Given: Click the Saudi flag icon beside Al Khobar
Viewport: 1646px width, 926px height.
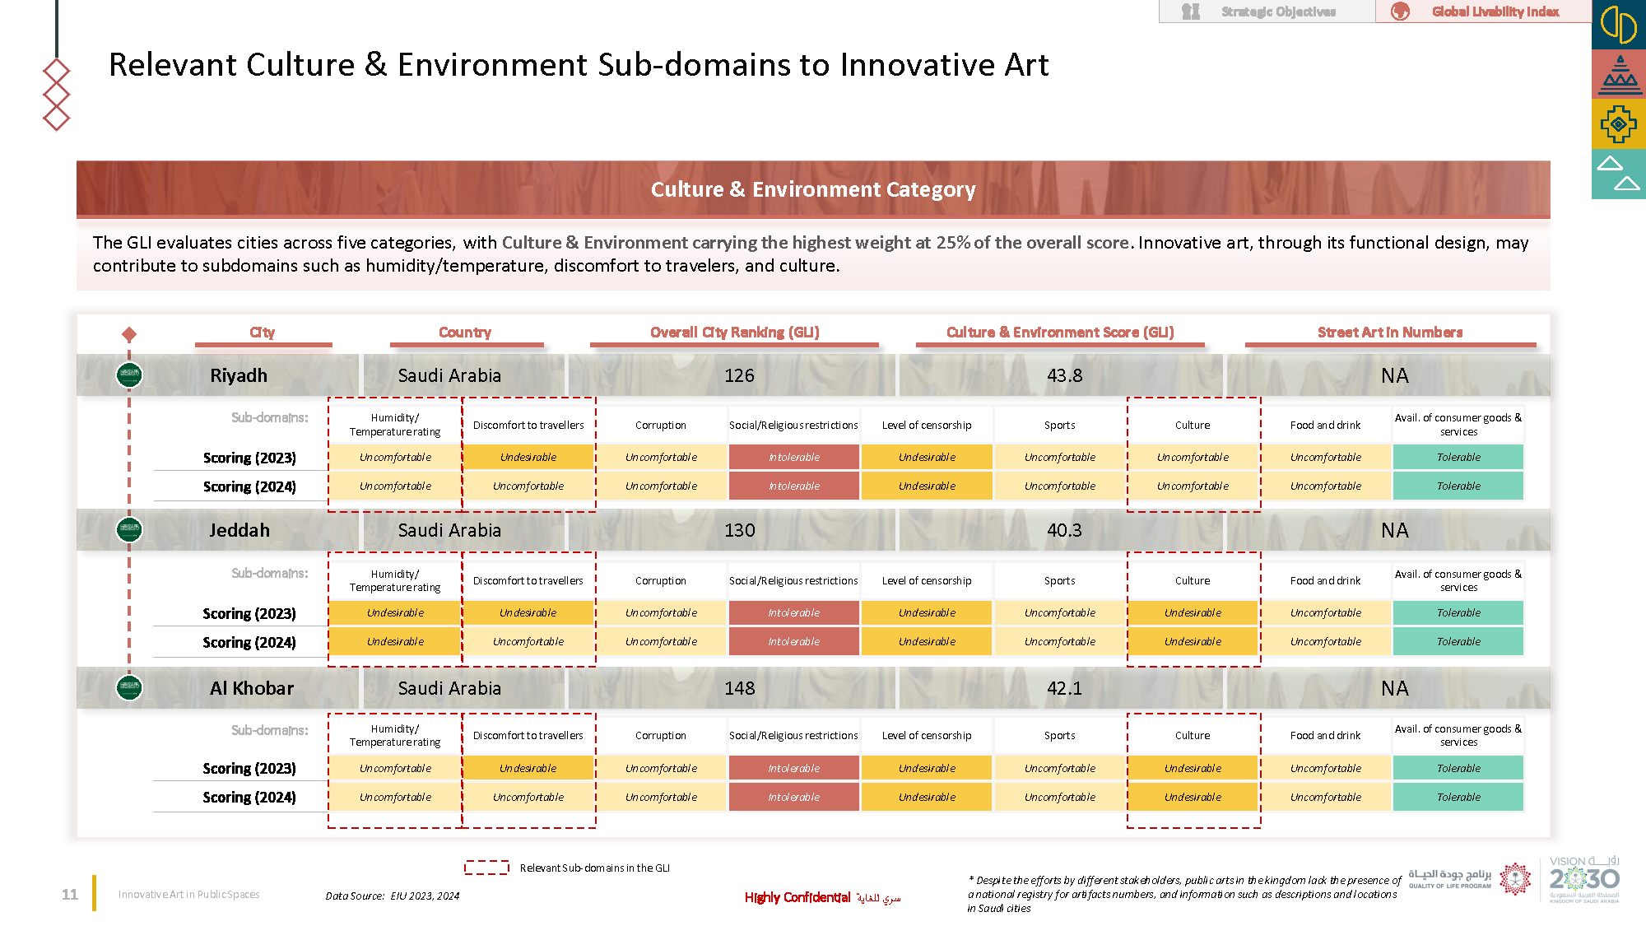Looking at the screenshot, I should point(129,687).
